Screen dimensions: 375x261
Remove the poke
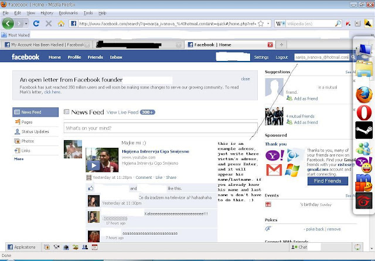[334, 229]
